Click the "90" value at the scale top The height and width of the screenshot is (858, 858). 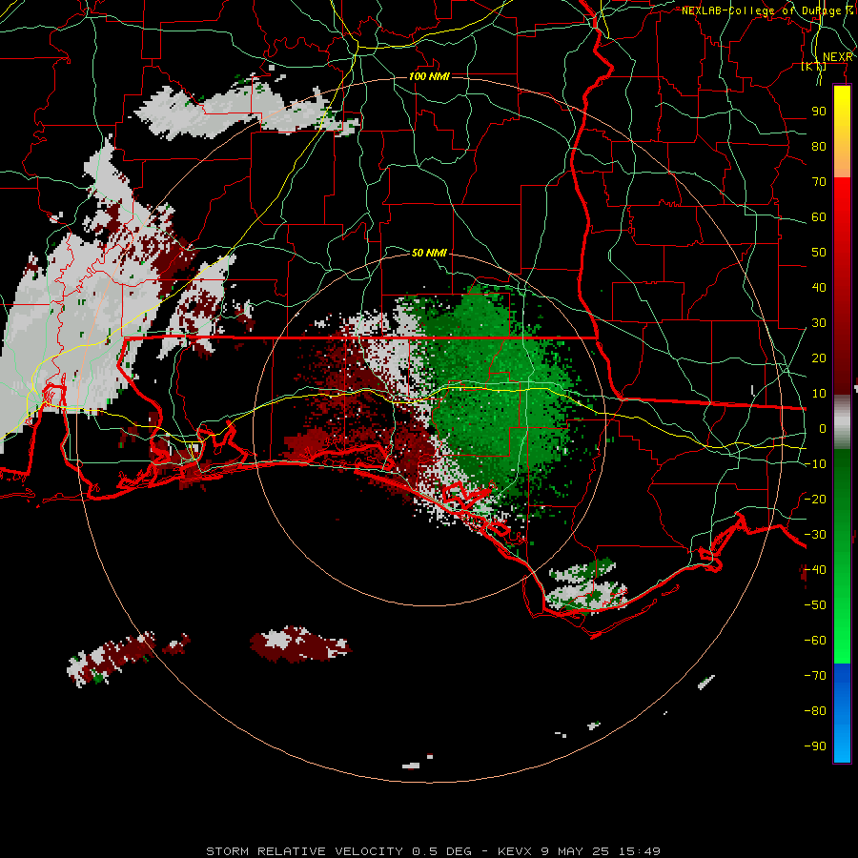tap(819, 112)
